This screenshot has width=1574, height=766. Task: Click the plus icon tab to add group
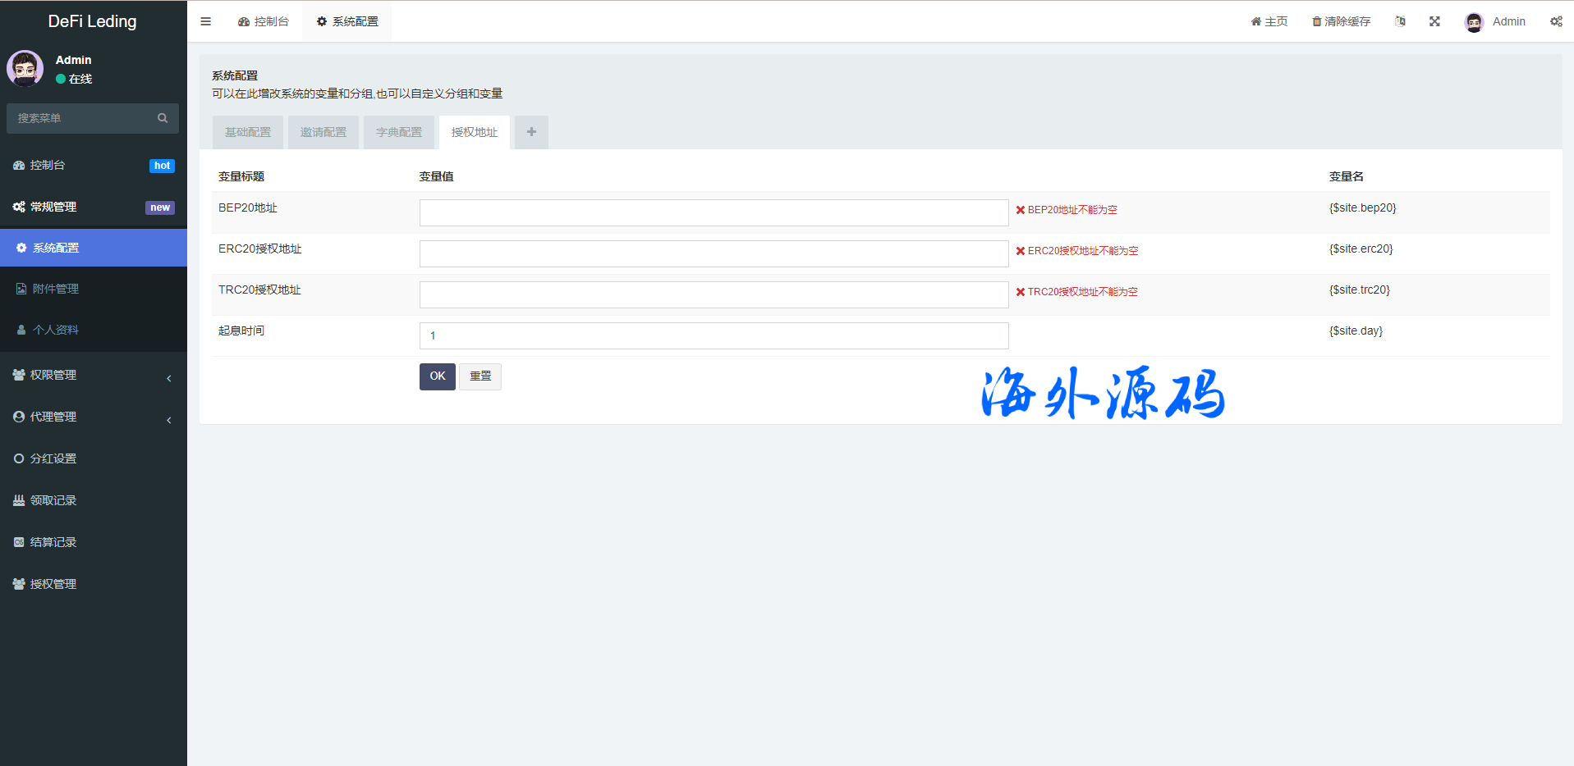pyautogui.click(x=531, y=132)
